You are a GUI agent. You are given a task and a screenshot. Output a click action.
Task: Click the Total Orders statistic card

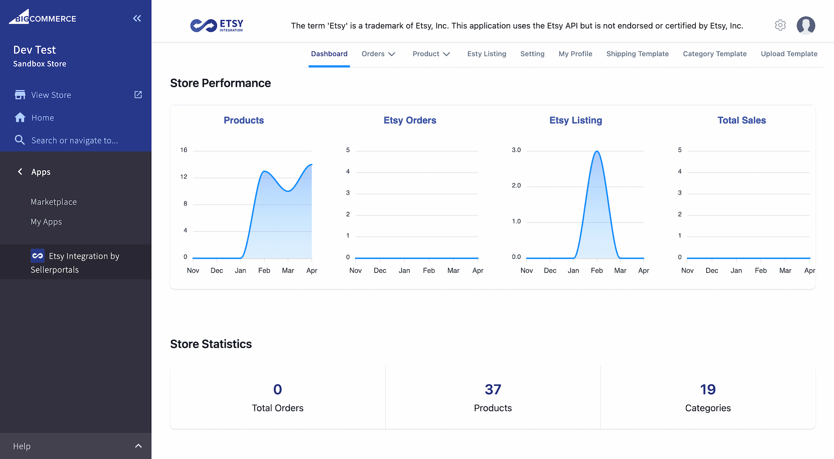(x=278, y=397)
